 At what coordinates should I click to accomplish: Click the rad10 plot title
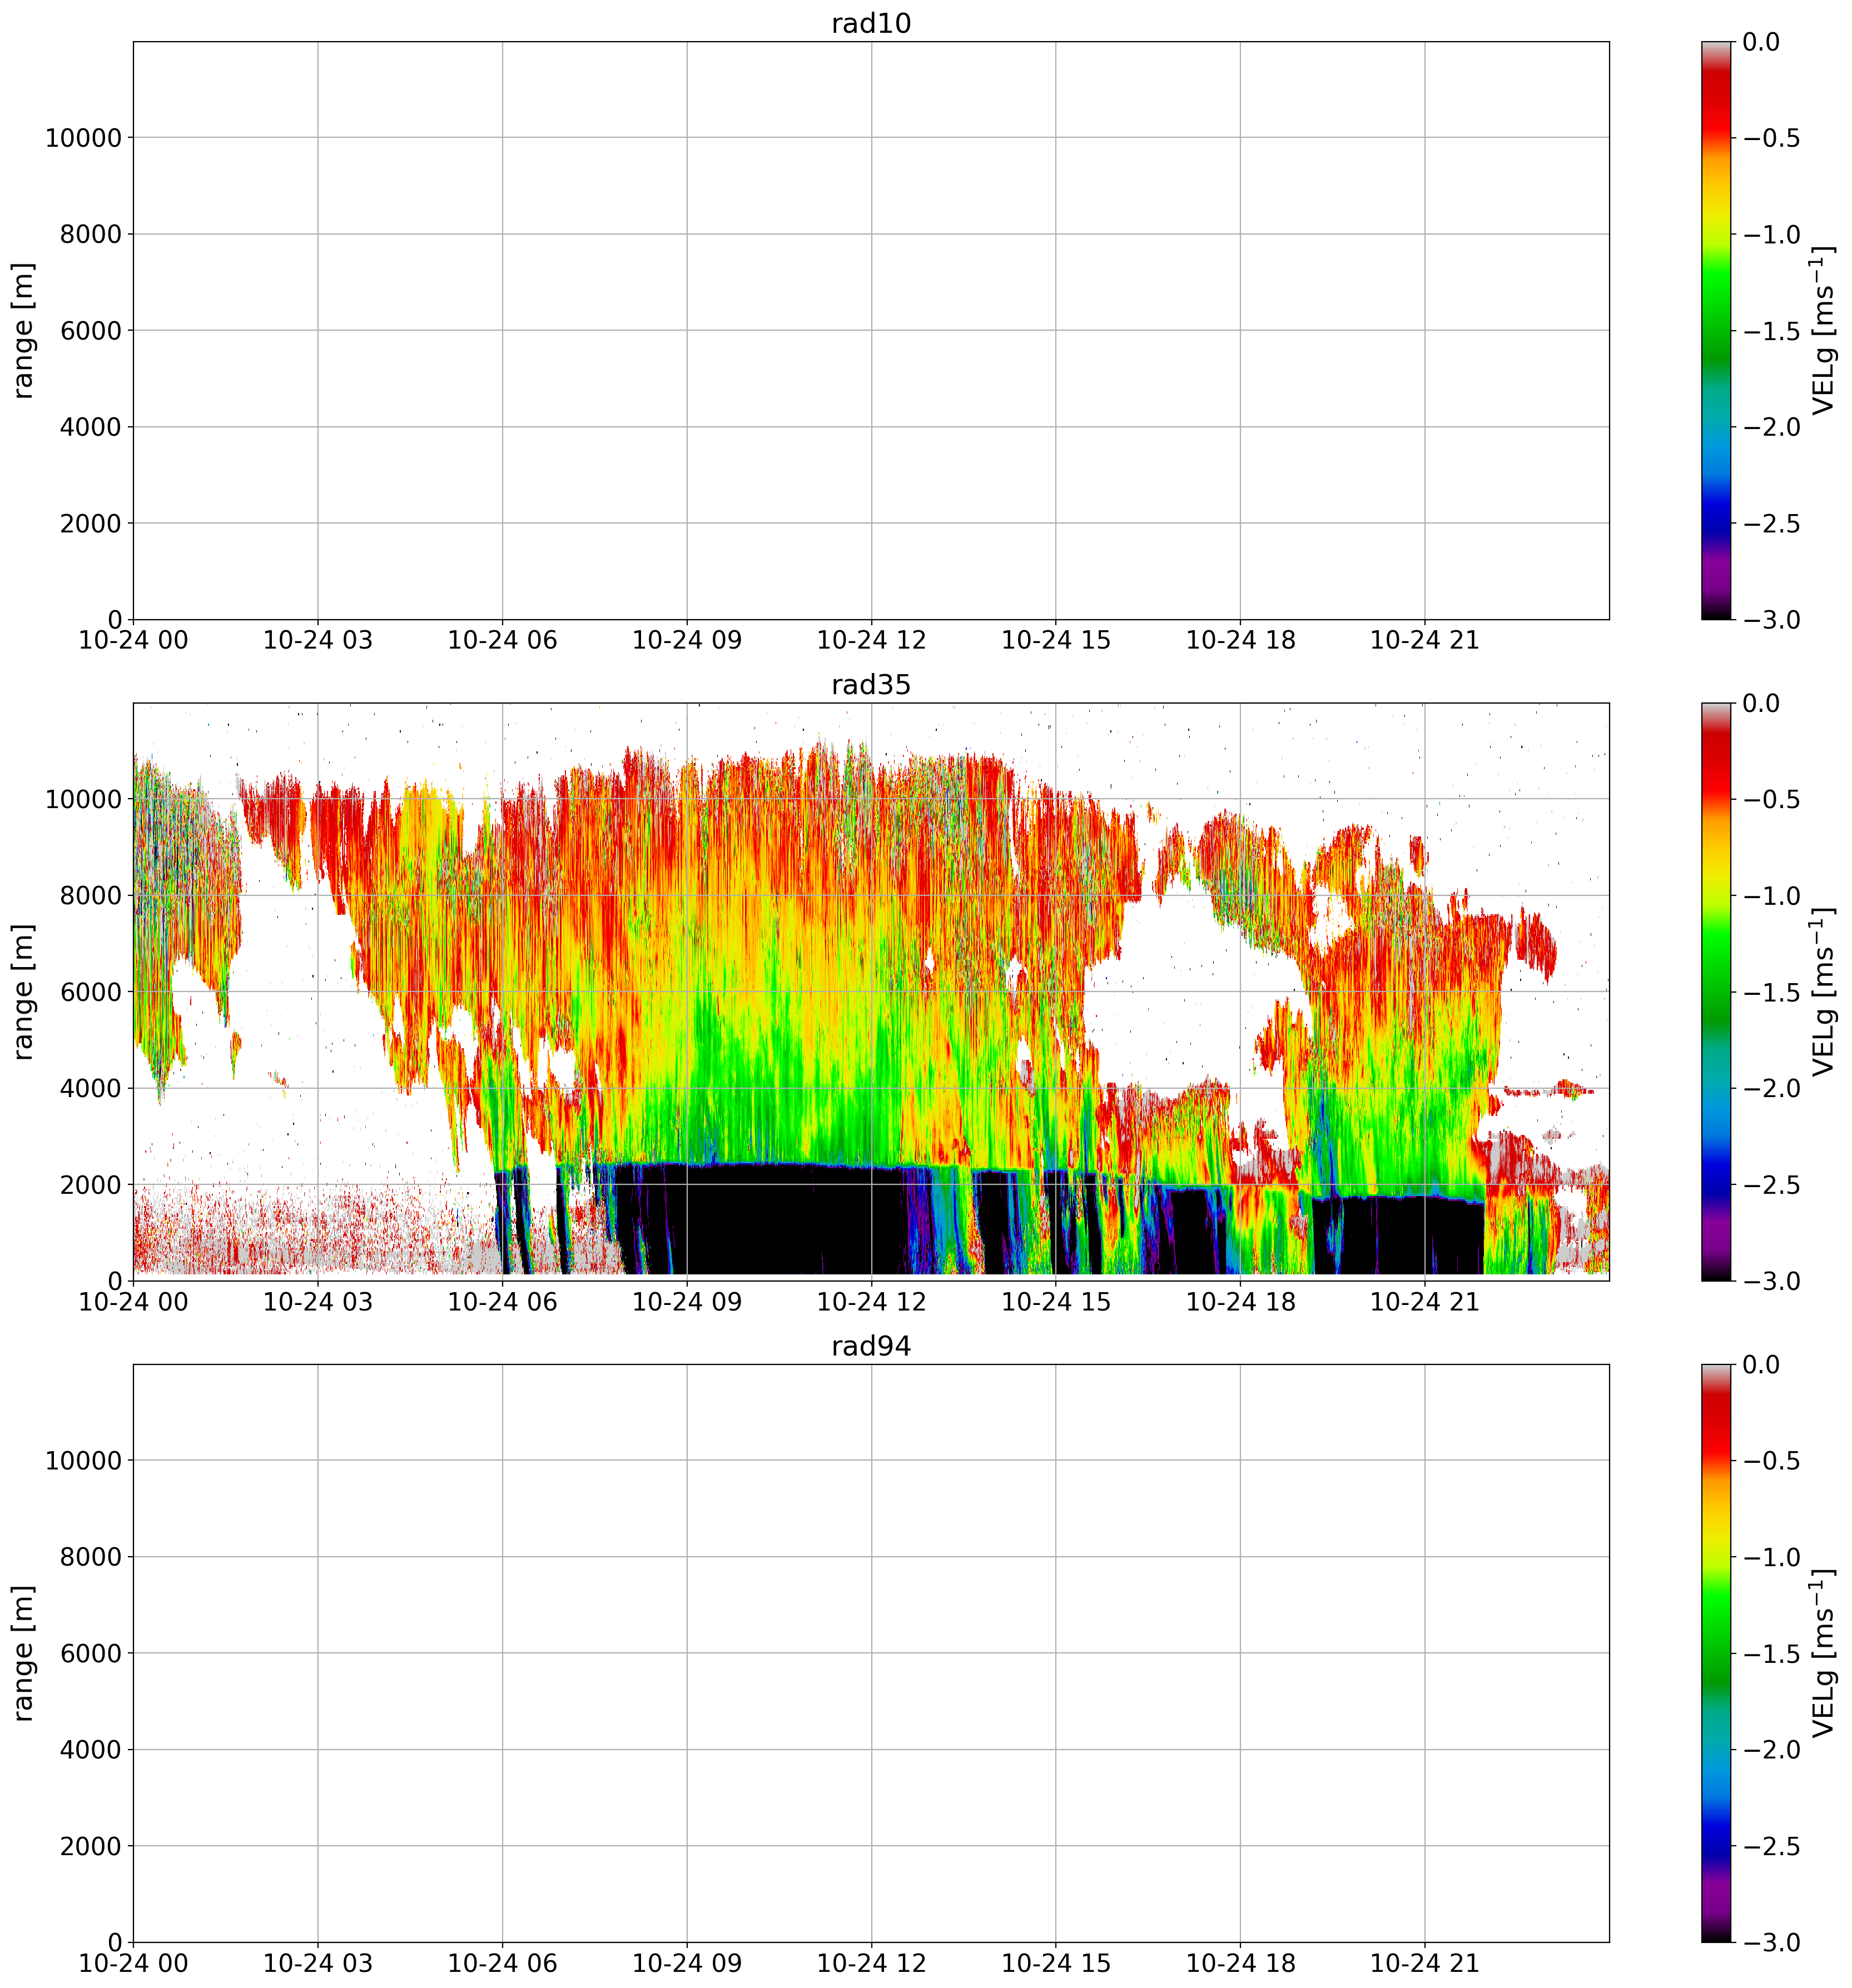(x=871, y=23)
